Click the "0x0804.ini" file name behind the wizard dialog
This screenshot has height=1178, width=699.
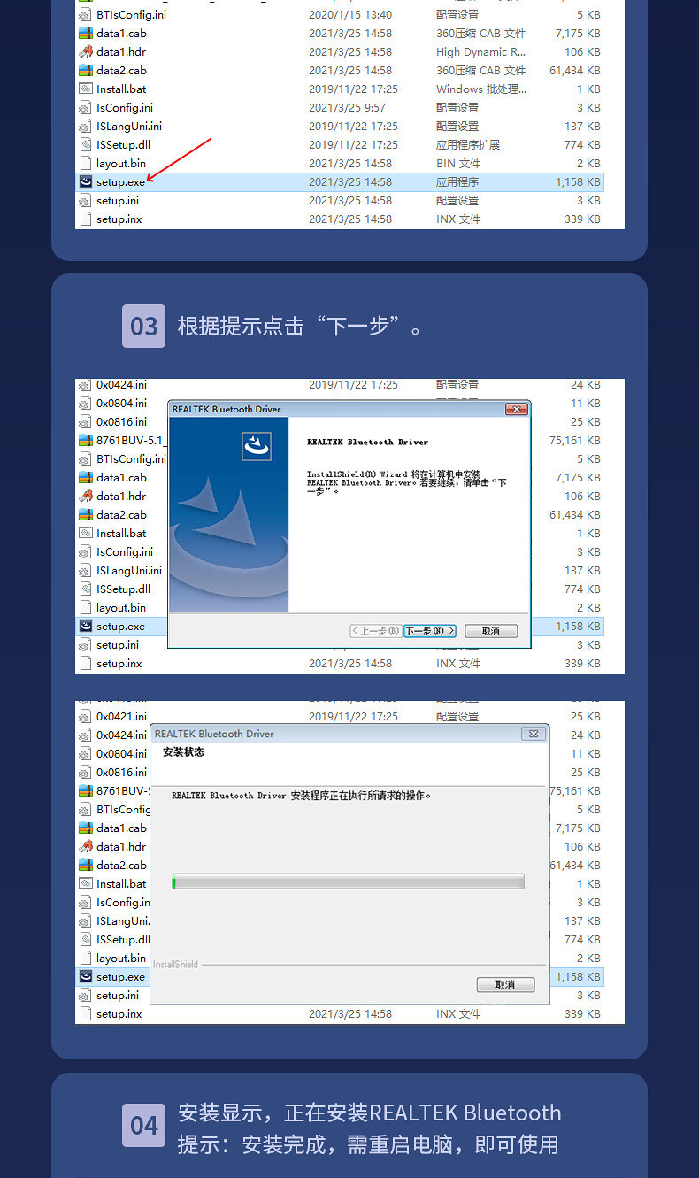[x=122, y=403]
